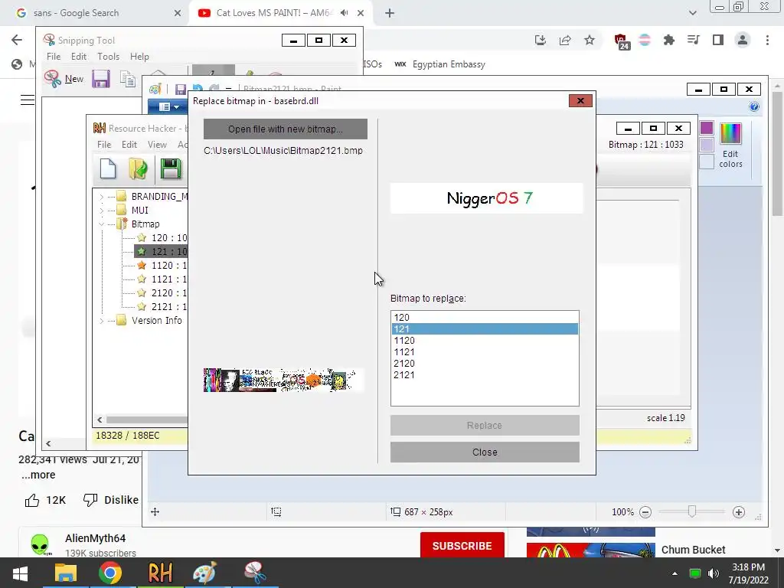
Task: Open Chrome's tab search chevron
Action: 692,13
